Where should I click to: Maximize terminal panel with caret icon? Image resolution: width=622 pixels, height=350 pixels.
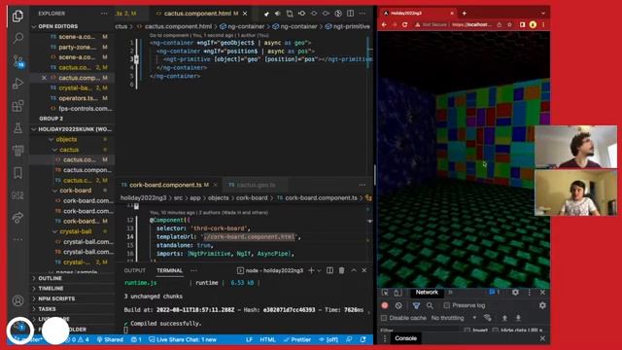click(x=354, y=270)
